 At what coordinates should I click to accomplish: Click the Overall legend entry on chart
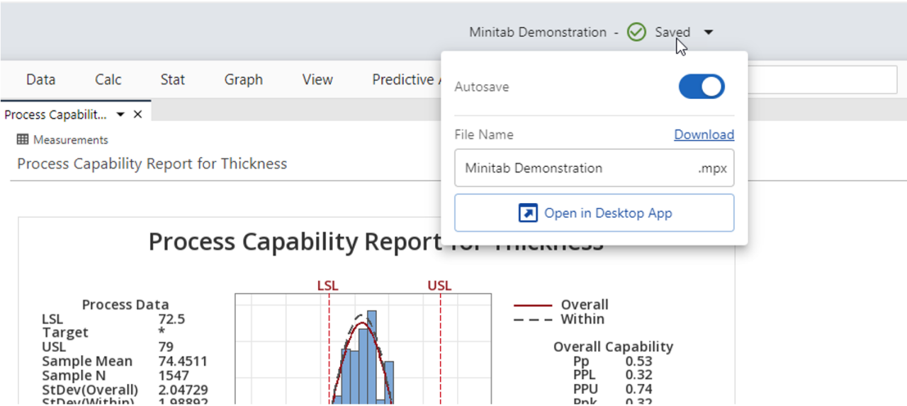click(584, 305)
